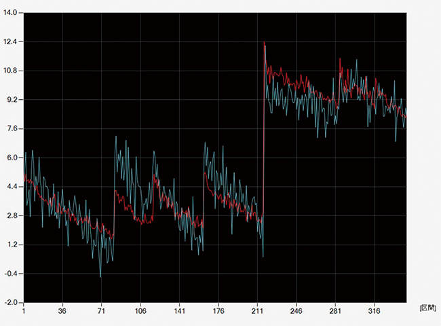Click the y-axis label 4.4

click(x=12, y=187)
